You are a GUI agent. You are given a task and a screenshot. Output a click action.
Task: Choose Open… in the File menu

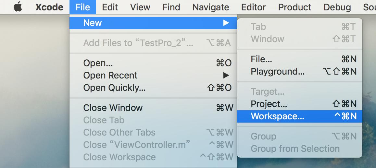pos(153,63)
